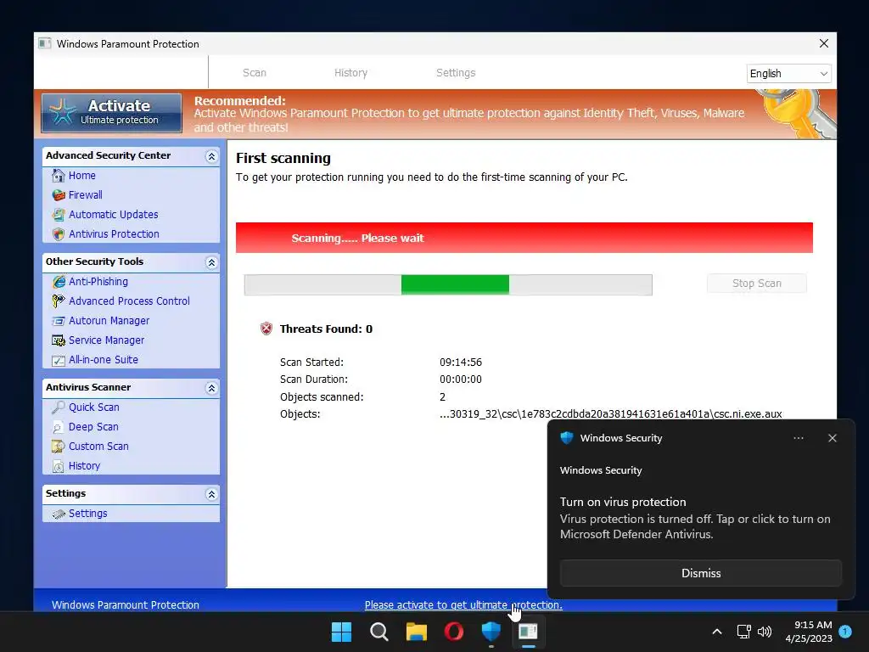This screenshot has height=652, width=869.
Task: Collapse Antivirus Scanner section
Action: (x=211, y=388)
